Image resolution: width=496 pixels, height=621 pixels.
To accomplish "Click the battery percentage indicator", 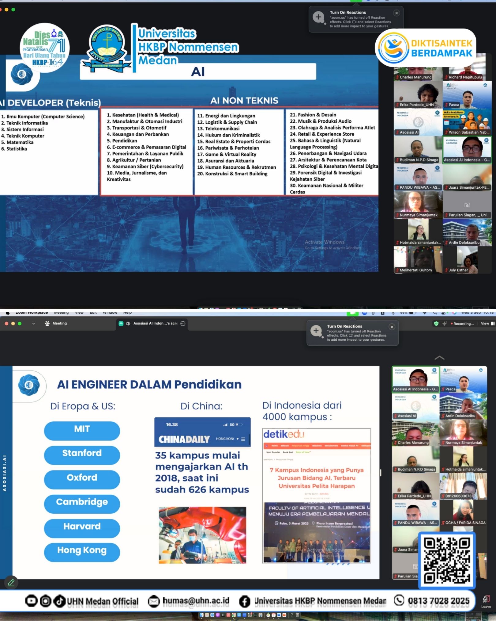I will point(408,313).
